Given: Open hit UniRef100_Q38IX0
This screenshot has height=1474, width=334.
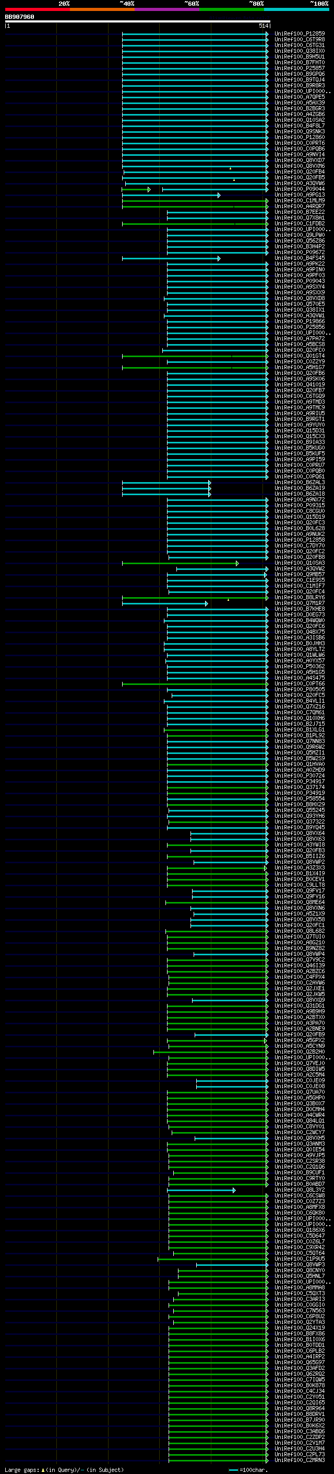Looking at the screenshot, I should 300,51.
